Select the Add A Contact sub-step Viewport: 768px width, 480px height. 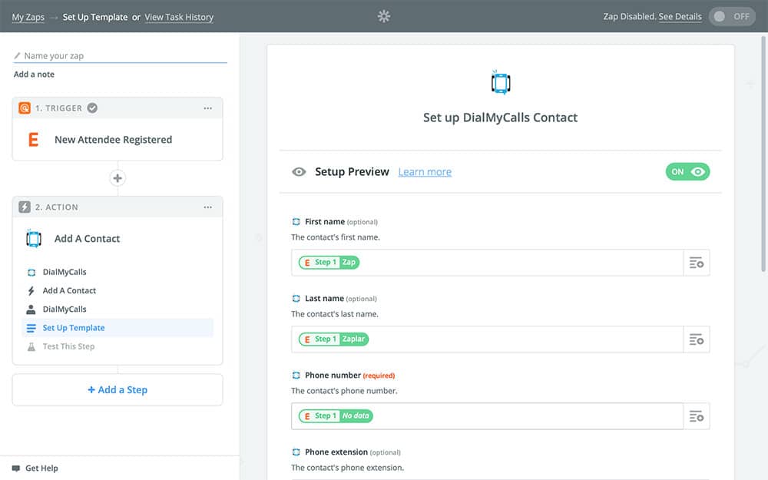(69, 291)
